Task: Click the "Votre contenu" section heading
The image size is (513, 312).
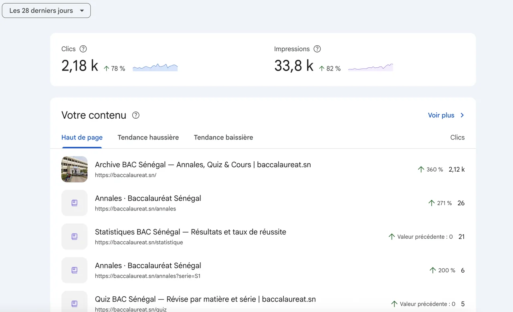Action: [x=94, y=115]
